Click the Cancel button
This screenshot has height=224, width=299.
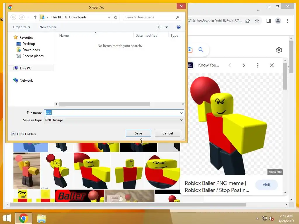tap(167, 133)
